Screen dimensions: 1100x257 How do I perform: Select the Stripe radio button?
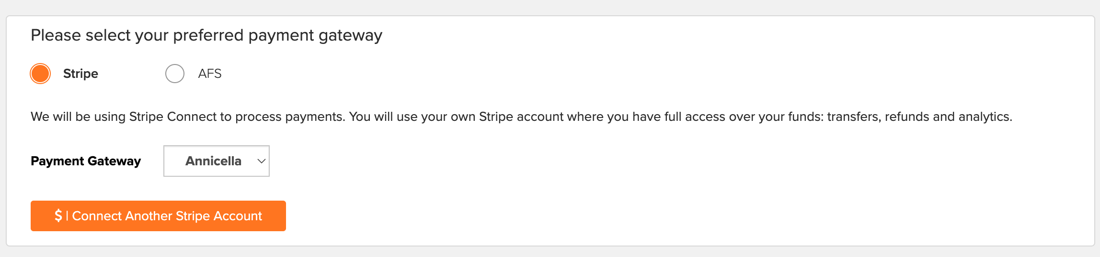point(40,74)
